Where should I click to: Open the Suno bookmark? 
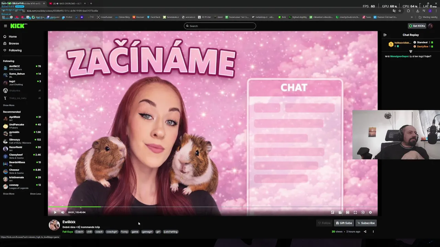coord(366,17)
